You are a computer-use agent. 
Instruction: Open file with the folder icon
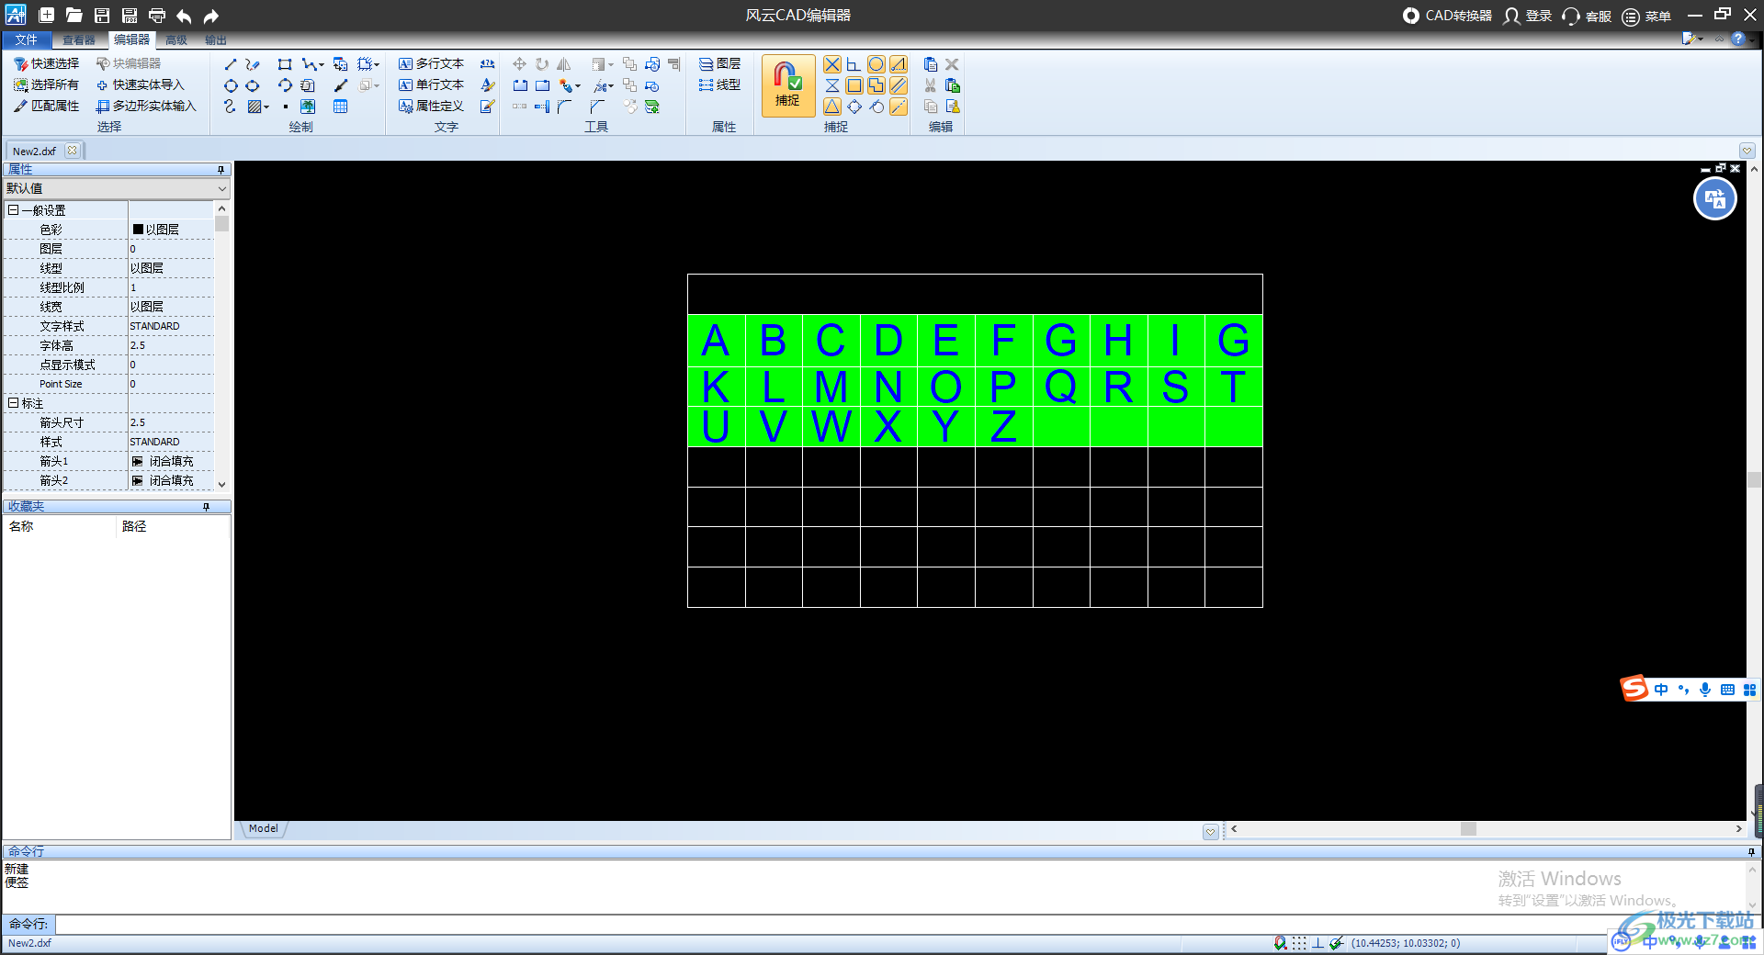(x=74, y=16)
